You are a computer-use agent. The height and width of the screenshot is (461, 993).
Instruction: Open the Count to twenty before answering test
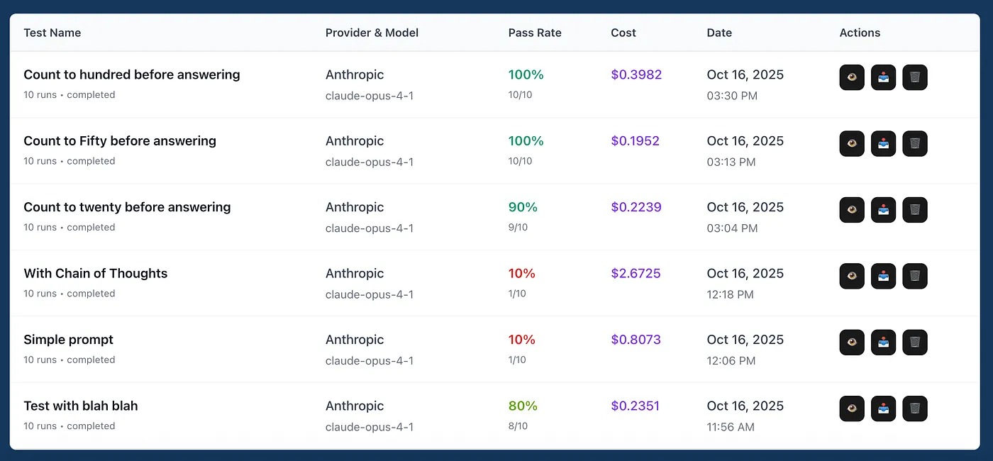pos(127,207)
